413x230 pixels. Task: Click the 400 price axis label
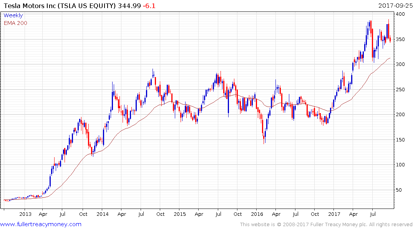tap(400, 14)
